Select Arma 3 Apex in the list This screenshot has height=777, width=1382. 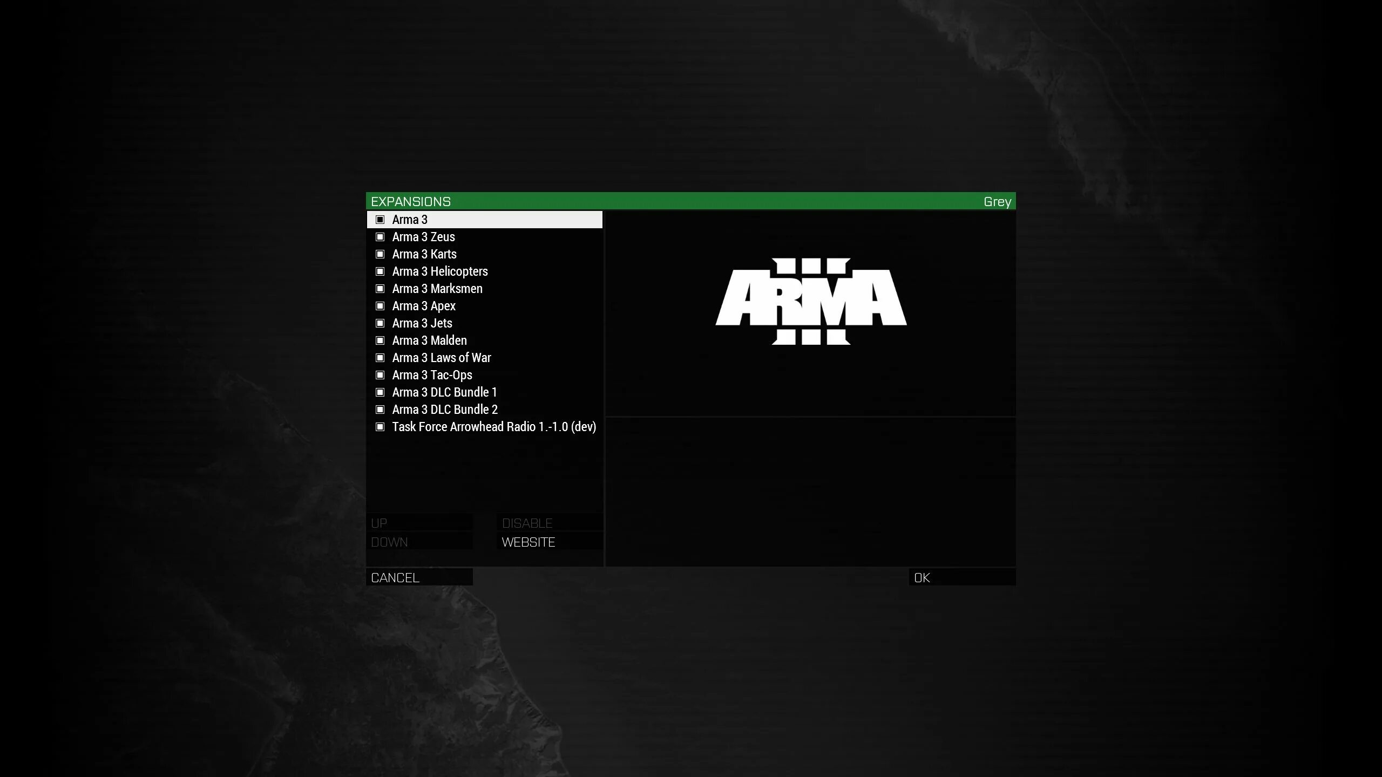point(484,306)
